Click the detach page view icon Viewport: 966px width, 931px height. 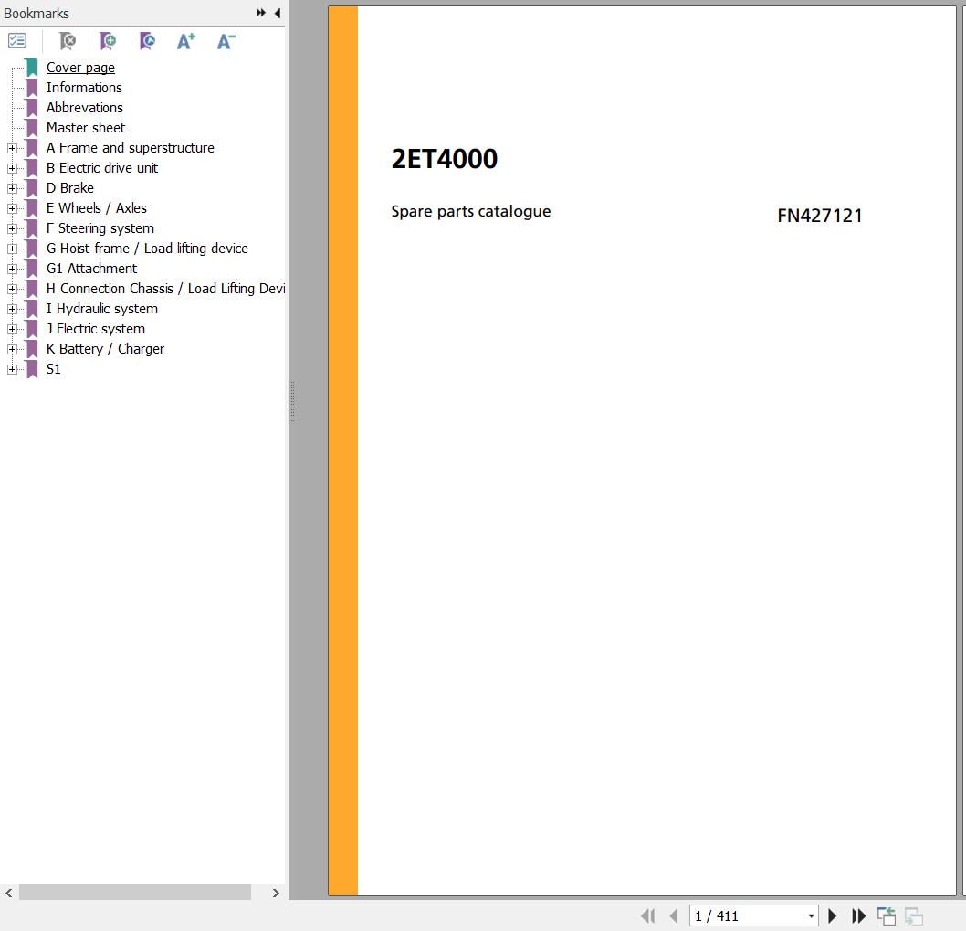click(886, 915)
